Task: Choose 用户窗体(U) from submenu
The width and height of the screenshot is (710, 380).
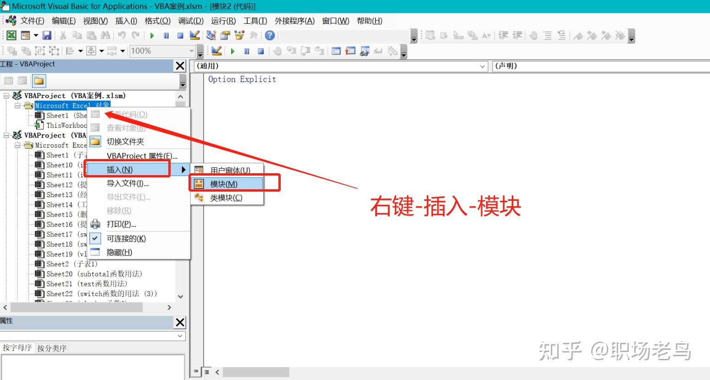Action: (x=227, y=170)
